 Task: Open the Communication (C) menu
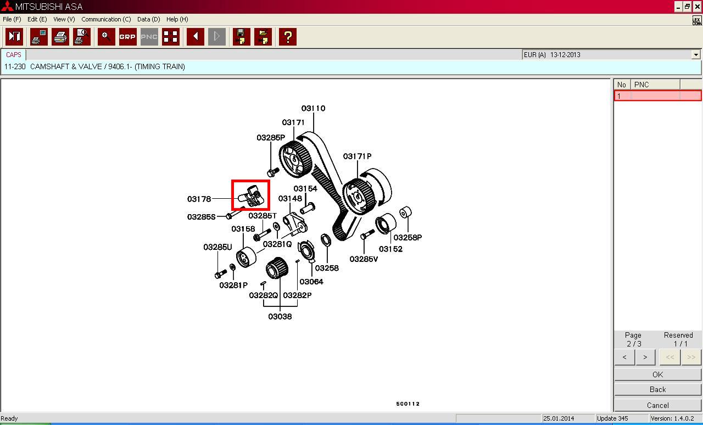point(106,19)
